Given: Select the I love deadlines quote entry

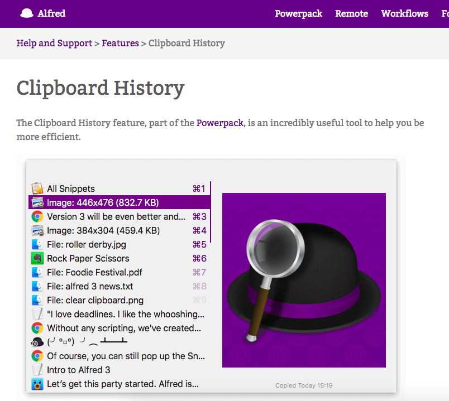Looking at the screenshot, I should click(x=126, y=315).
